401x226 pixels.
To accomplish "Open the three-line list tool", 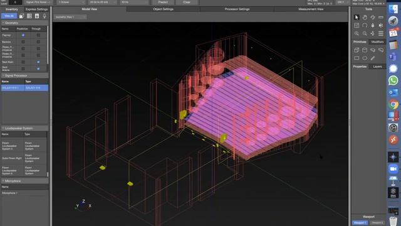I will (x=381, y=33).
